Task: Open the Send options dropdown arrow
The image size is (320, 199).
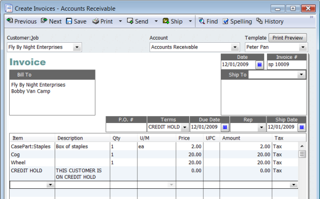Action: point(156,21)
